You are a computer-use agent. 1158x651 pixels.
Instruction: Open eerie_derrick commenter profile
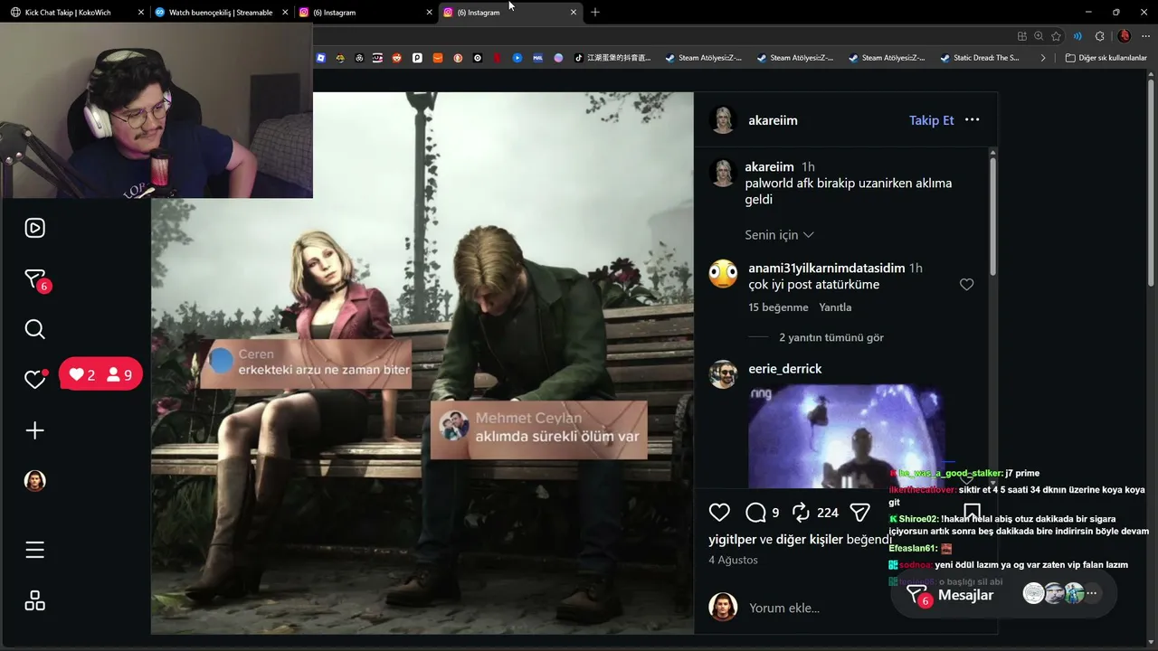(x=785, y=369)
